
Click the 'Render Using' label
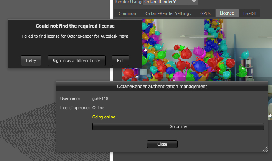point(128,2)
